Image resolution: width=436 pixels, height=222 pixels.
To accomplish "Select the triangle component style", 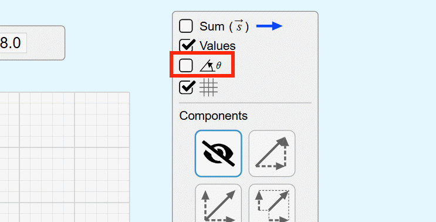I will 272,153.
